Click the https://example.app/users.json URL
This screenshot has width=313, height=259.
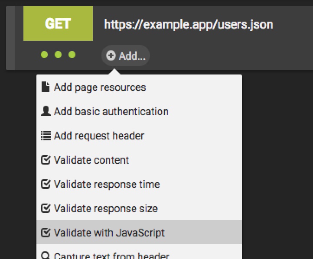click(x=189, y=24)
